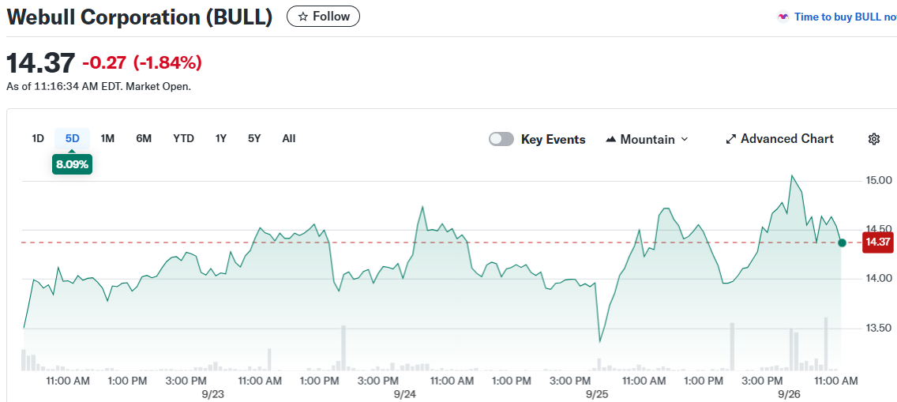Click the 15.00 axis label

[878, 181]
